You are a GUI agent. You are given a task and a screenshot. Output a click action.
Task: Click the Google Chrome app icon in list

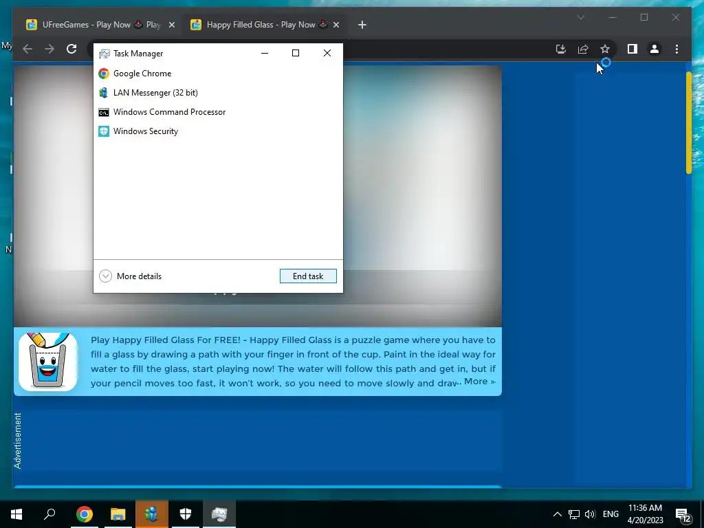point(104,73)
